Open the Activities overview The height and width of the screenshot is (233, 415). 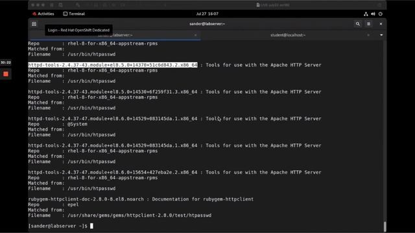(x=43, y=14)
